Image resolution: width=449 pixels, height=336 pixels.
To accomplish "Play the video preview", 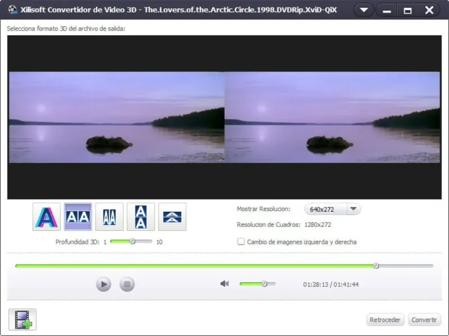I will tap(103, 284).
